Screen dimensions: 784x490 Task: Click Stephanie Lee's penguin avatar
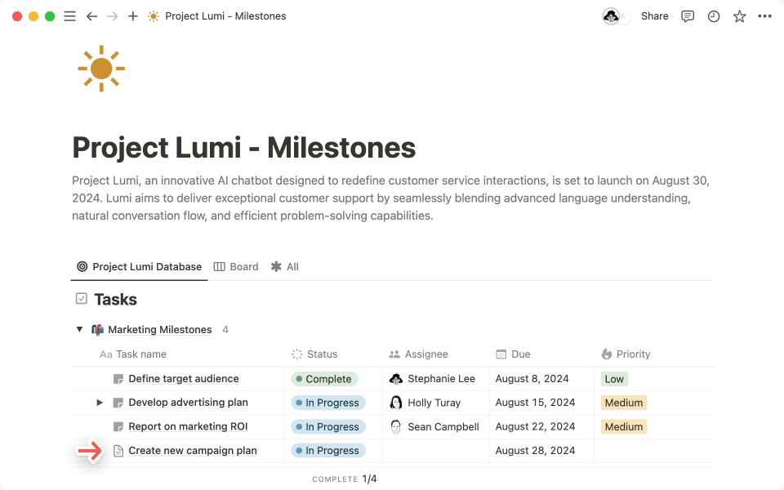tap(394, 379)
